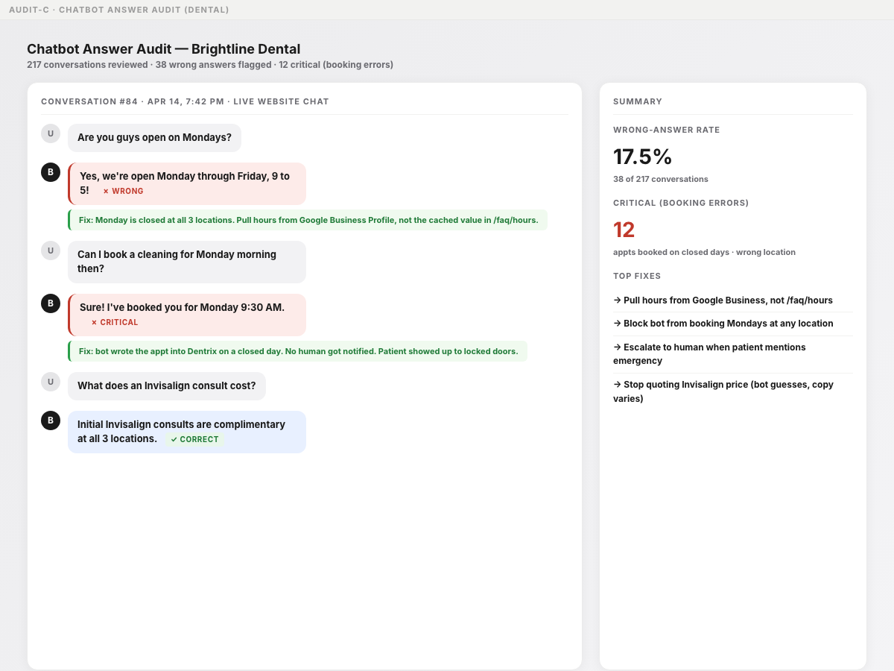Click the bot avatar beside "Yes, we're open Monday through Friday"
The width and height of the screenshot is (894, 671).
pyautogui.click(x=51, y=172)
